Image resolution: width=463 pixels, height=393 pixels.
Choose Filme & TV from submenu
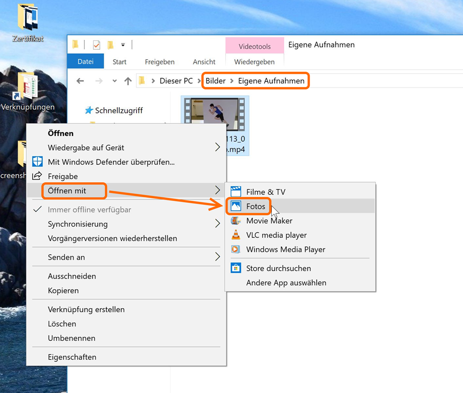265,192
